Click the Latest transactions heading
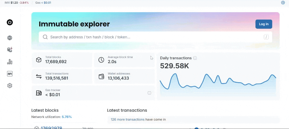Viewport: 289px width, 129px height. point(127,110)
